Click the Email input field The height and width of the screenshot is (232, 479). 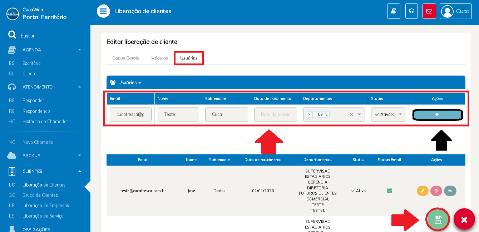pyautogui.click(x=130, y=114)
